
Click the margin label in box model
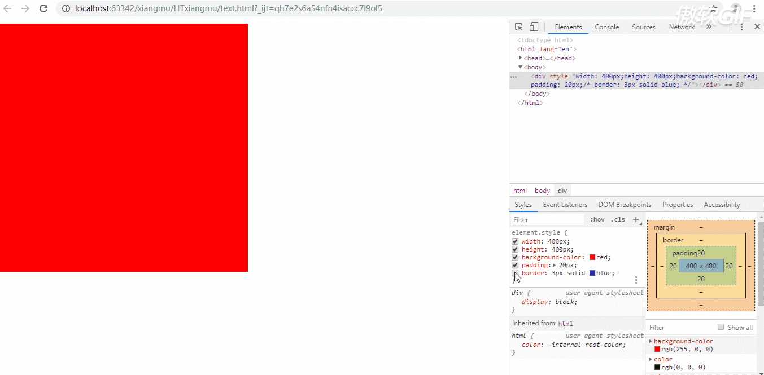click(664, 227)
